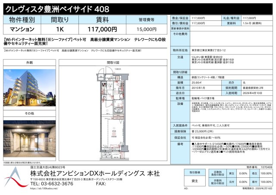Click the 駐輪場 バイク置き場 value
The image size is (276, 195).
[x=203, y=98]
